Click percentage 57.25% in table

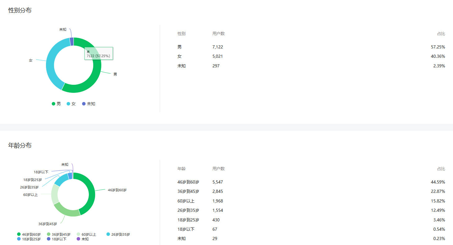438,47
